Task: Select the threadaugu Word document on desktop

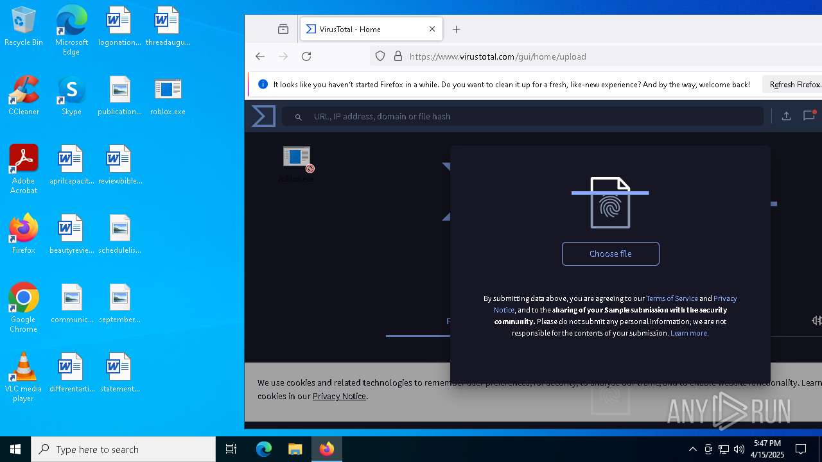Action: (168, 27)
